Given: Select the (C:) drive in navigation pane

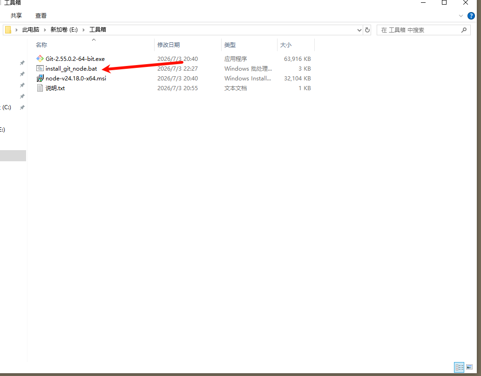Looking at the screenshot, I should coord(6,107).
